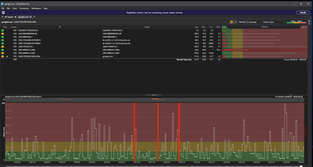Click the timeline settings icon next to 10 minutes

point(302,97)
